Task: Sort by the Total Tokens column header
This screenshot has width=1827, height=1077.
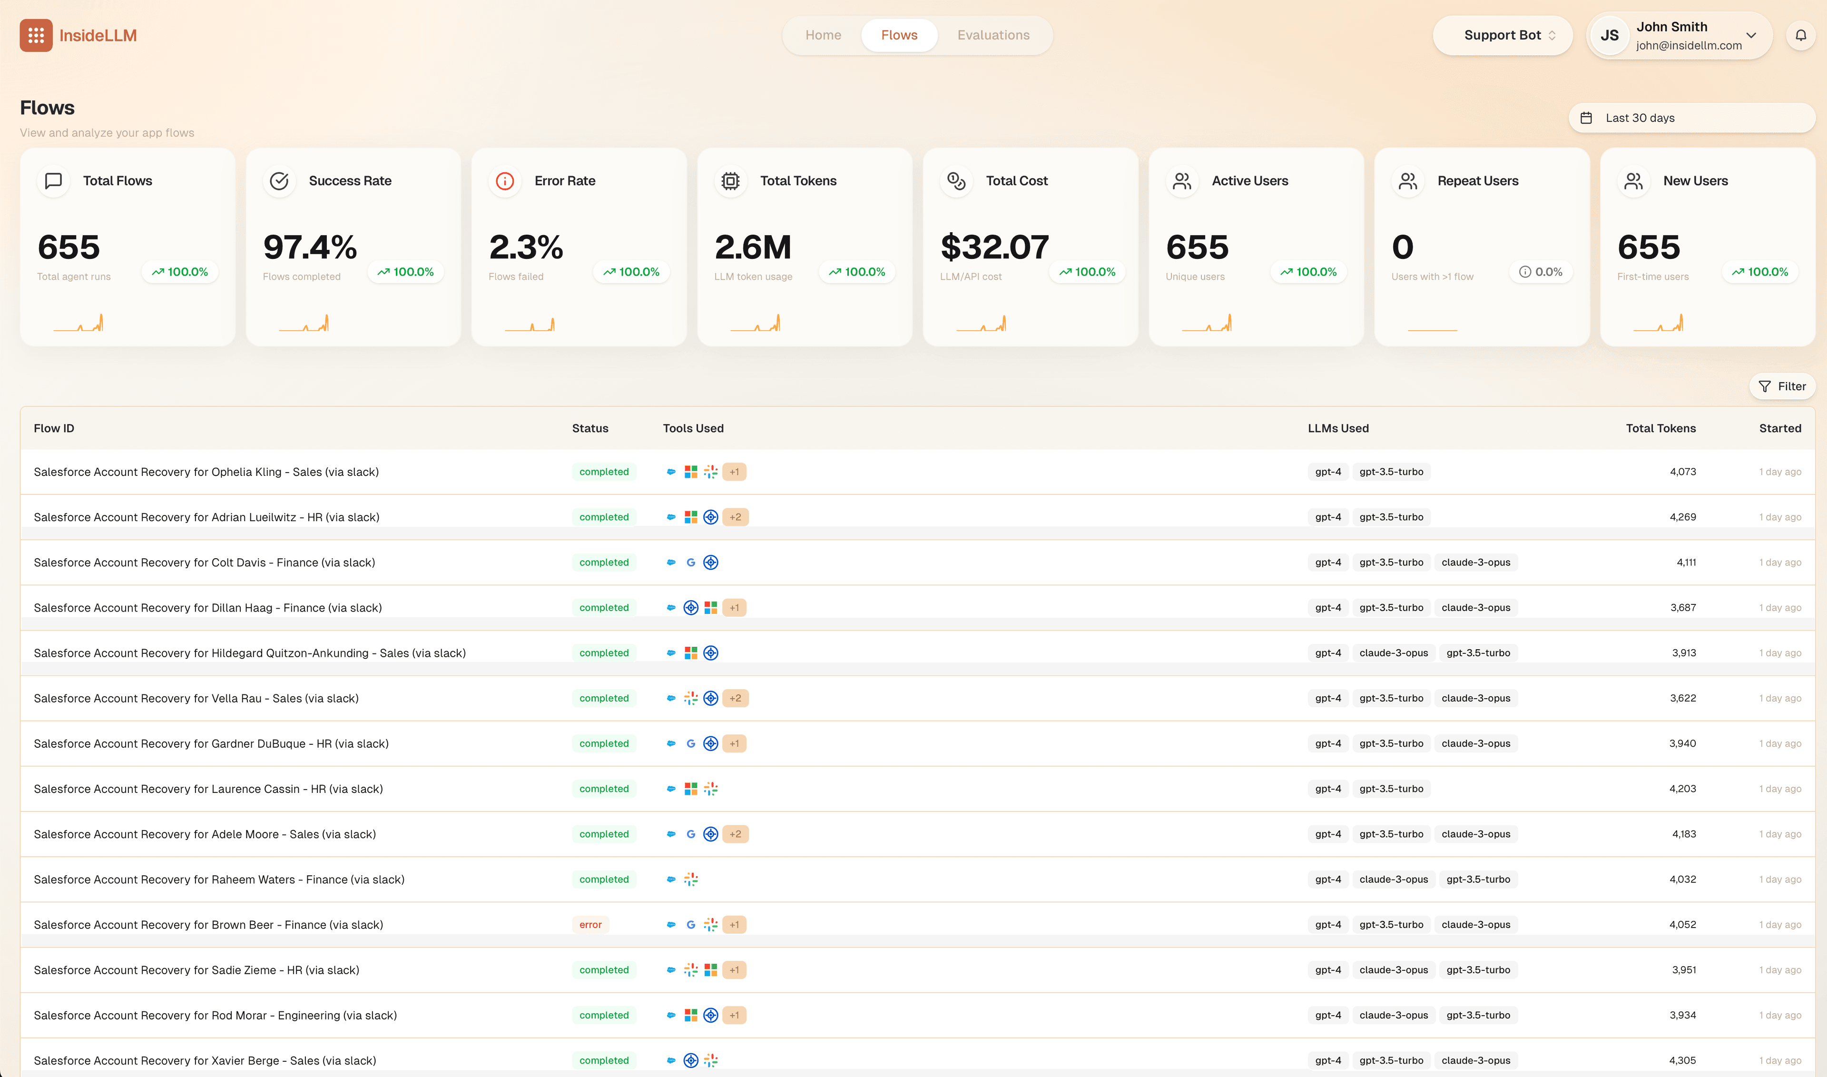Action: (x=1660, y=428)
